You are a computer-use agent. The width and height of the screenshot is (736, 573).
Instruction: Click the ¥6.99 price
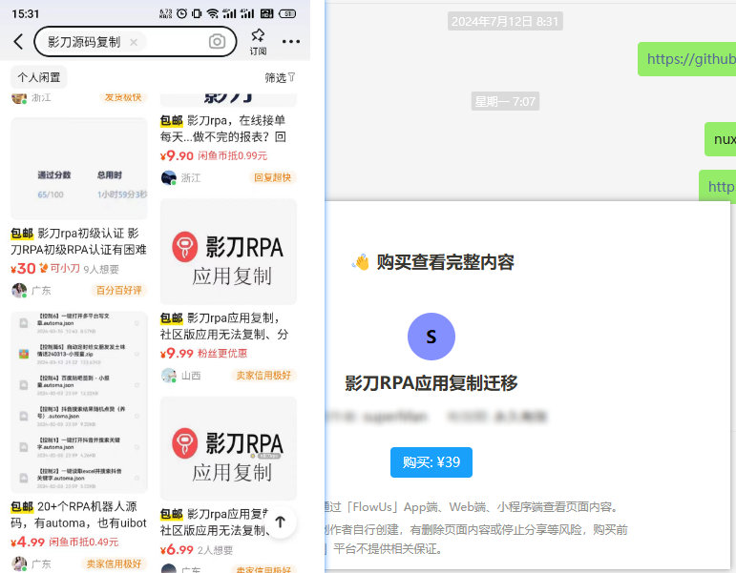pyautogui.click(x=177, y=550)
